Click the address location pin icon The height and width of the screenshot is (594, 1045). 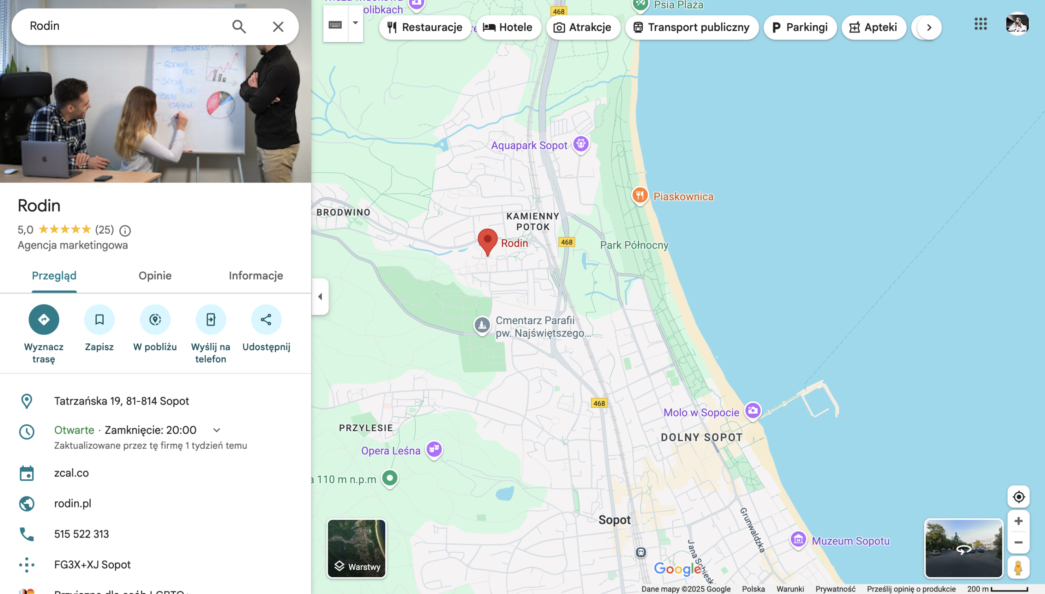point(27,401)
